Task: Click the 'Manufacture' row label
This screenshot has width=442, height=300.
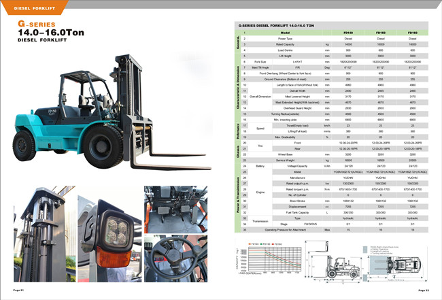Action: 297,178
